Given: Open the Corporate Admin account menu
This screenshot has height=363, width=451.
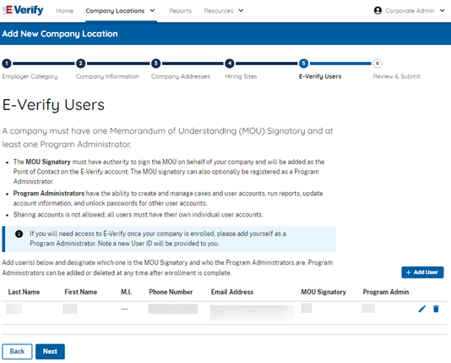Looking at the screenshot, I should click(410, 11).
